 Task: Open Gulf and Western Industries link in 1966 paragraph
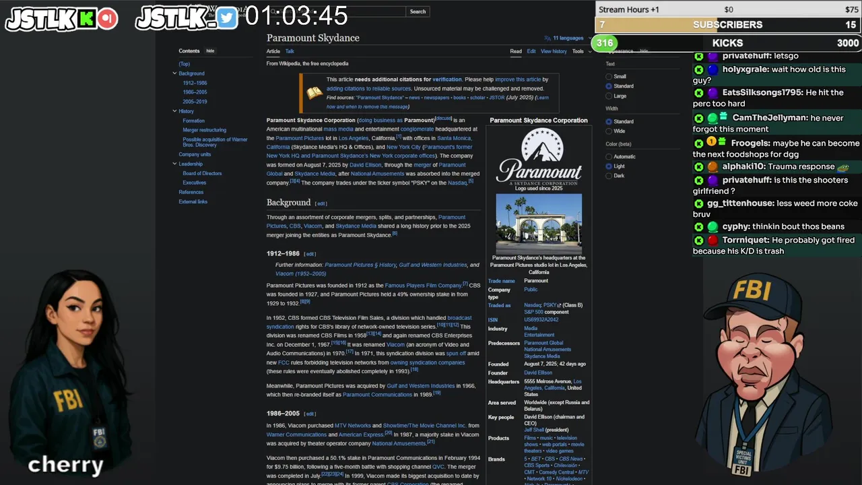420,386
